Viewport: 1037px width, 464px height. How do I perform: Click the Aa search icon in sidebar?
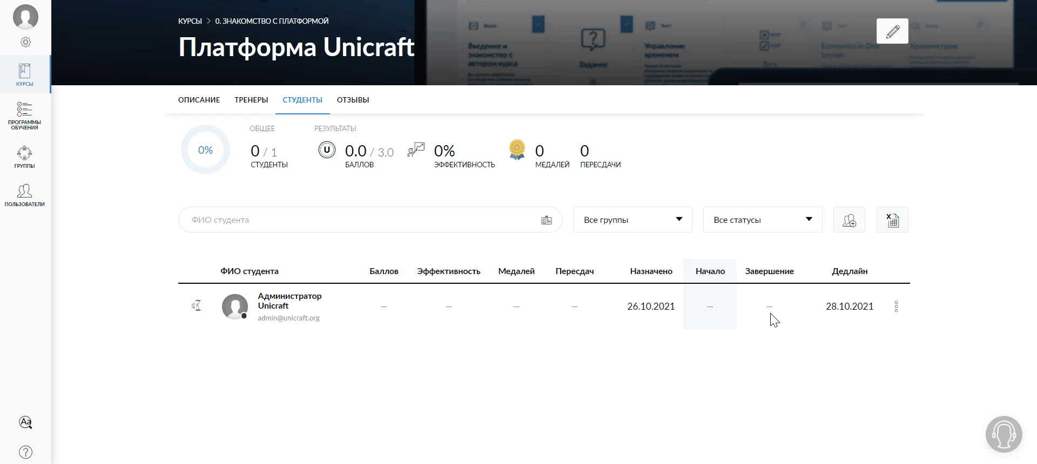25,422
